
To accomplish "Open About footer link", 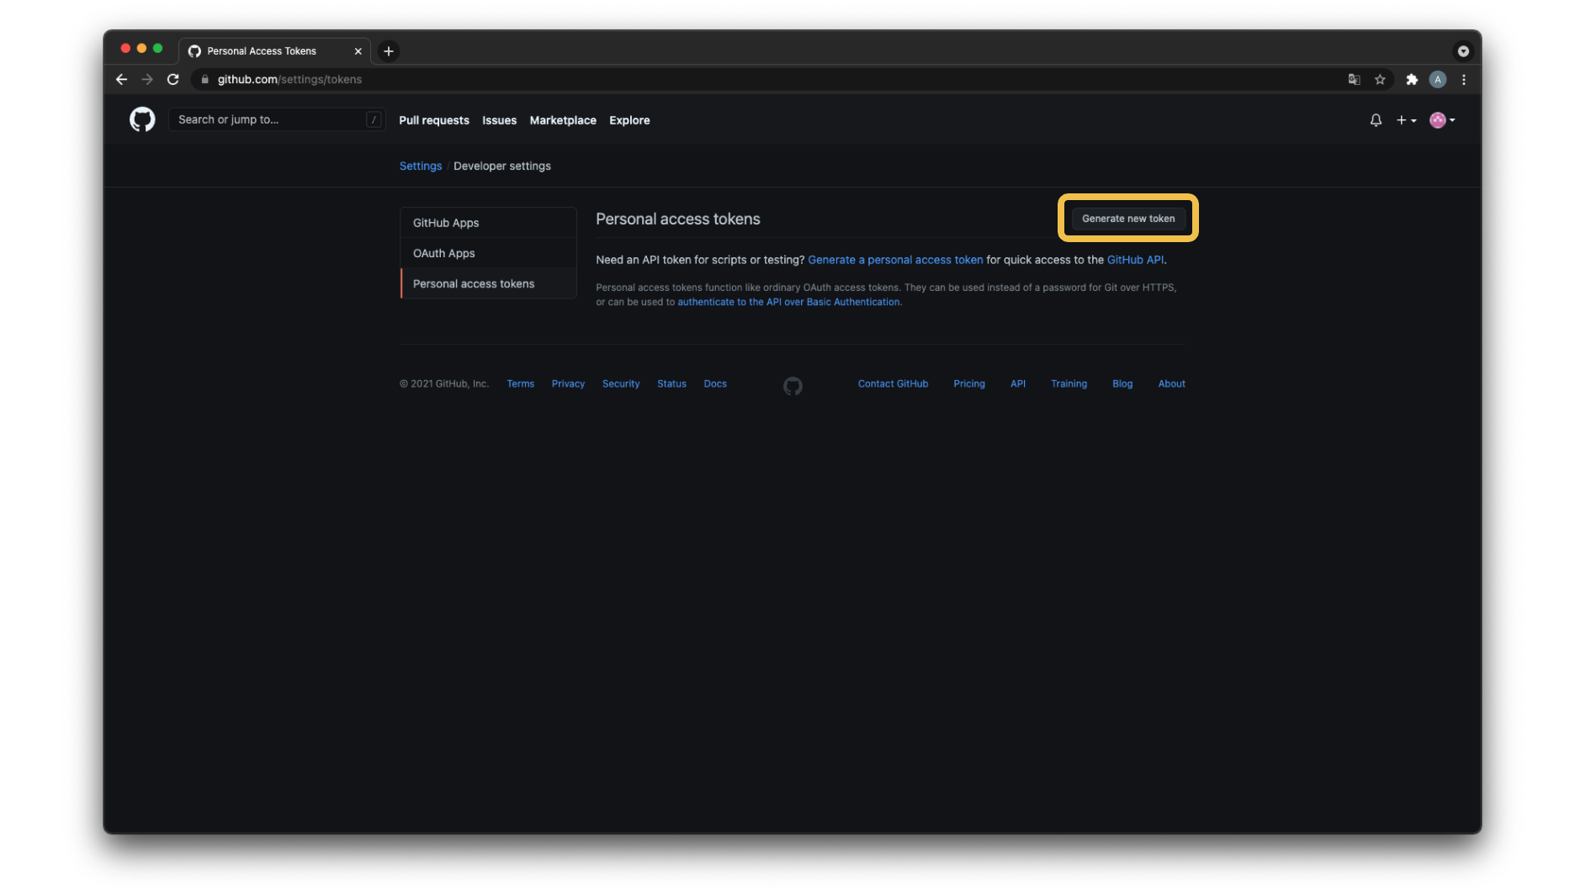I will point(1171,383).
